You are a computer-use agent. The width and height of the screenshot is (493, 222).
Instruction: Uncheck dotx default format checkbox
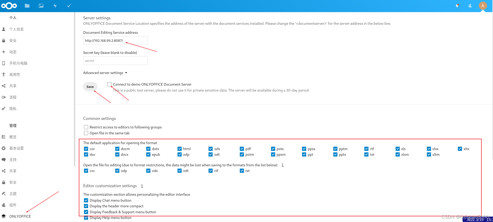[148, 149]
